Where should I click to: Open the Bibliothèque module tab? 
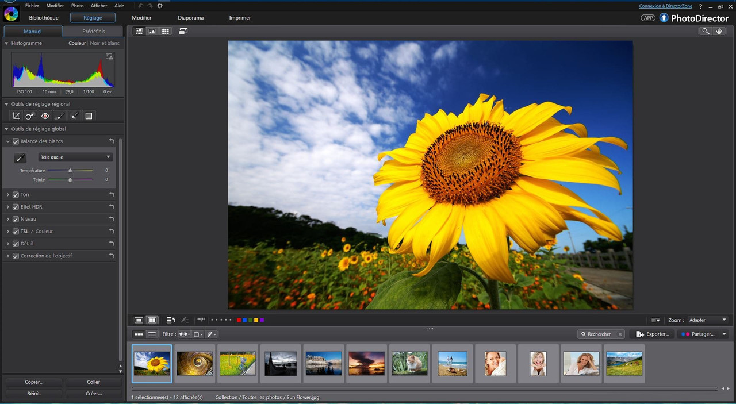point(44,18)
